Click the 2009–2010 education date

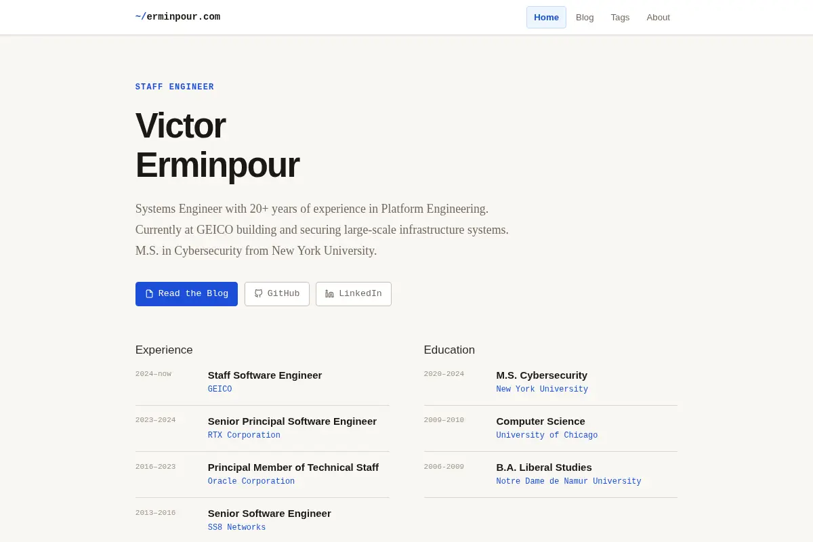[444, 420]
